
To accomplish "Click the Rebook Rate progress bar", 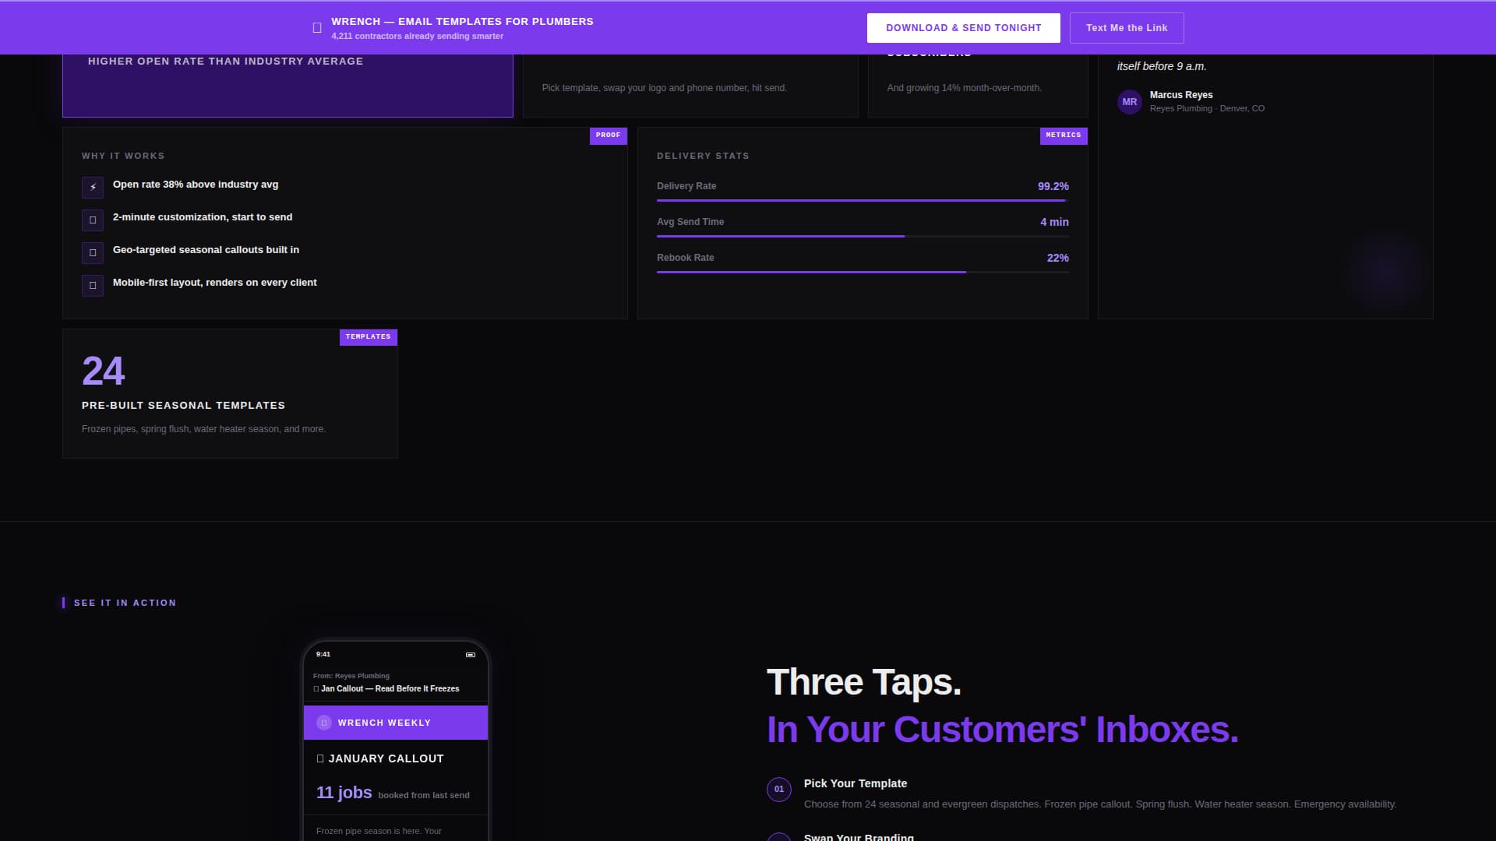I will point(863,272).
